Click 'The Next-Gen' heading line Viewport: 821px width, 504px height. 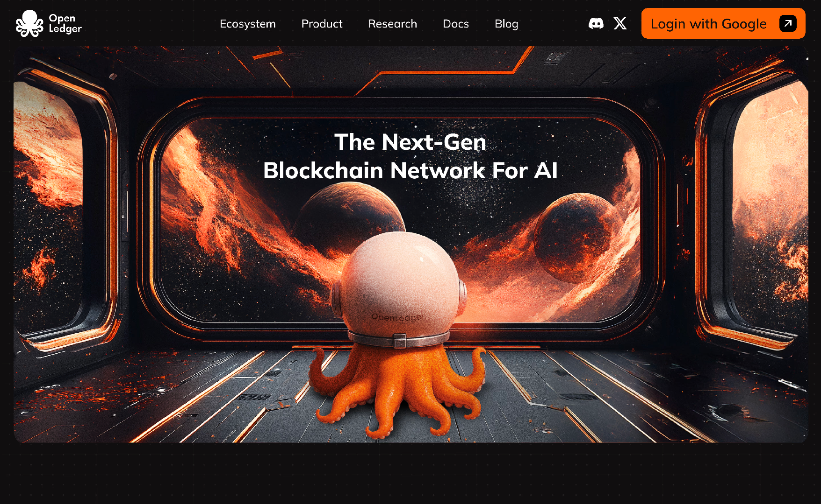click(x=410, y=142)
